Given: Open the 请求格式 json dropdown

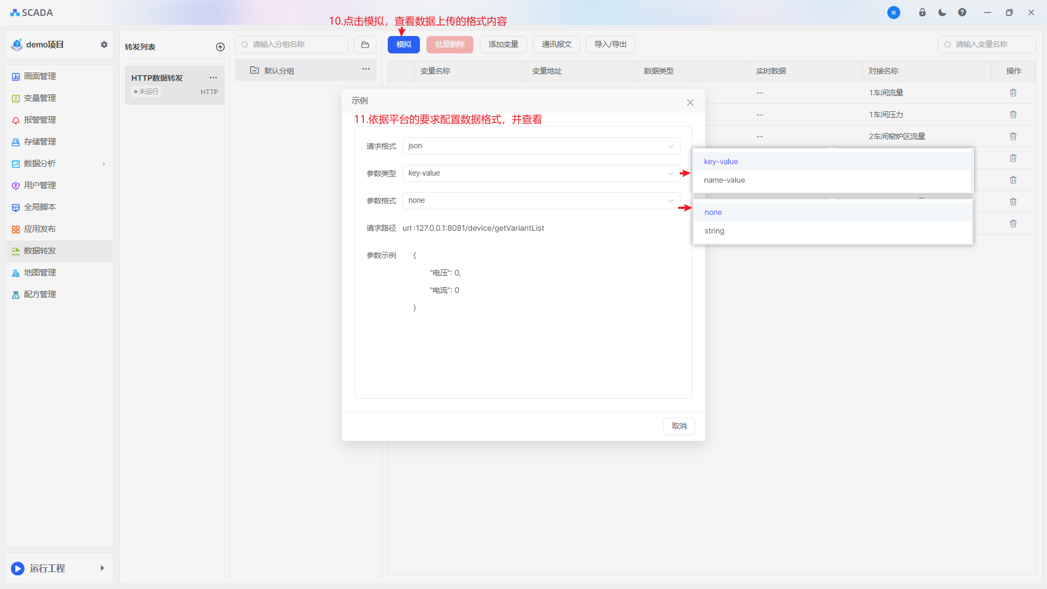Looking at the screenshot, I should (x=541, y=146).
